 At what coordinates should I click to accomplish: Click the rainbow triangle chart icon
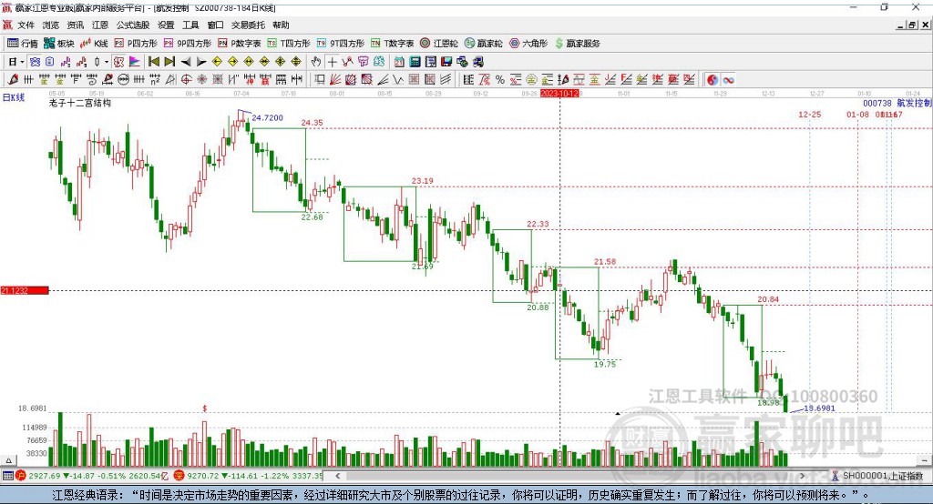(135, 62)
